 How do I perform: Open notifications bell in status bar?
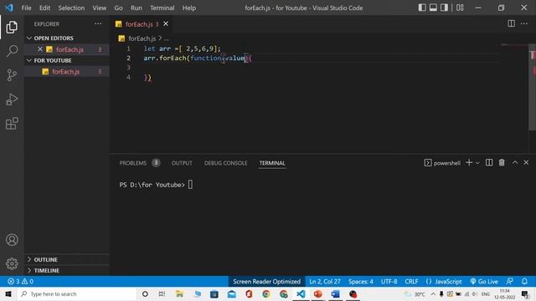(x=524, y=282)
